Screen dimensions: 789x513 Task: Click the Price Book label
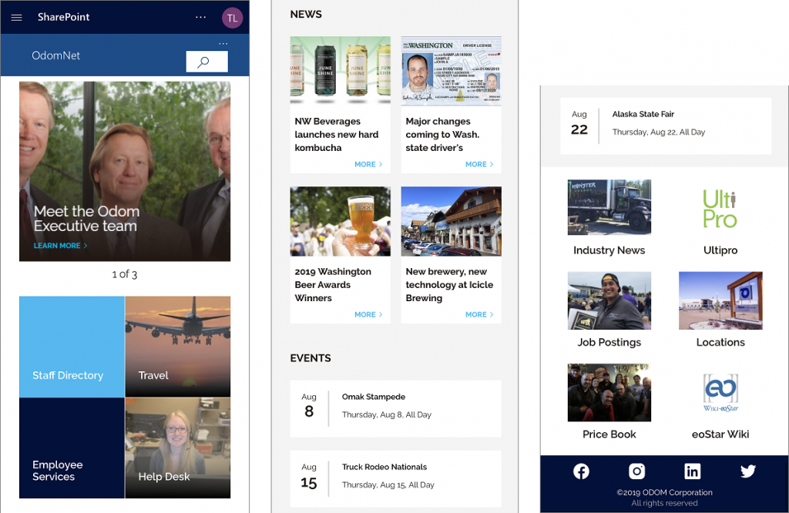[609, 434]
